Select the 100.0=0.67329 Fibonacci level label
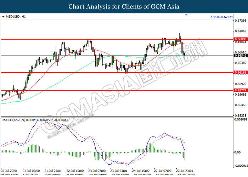 coord(222,17)
